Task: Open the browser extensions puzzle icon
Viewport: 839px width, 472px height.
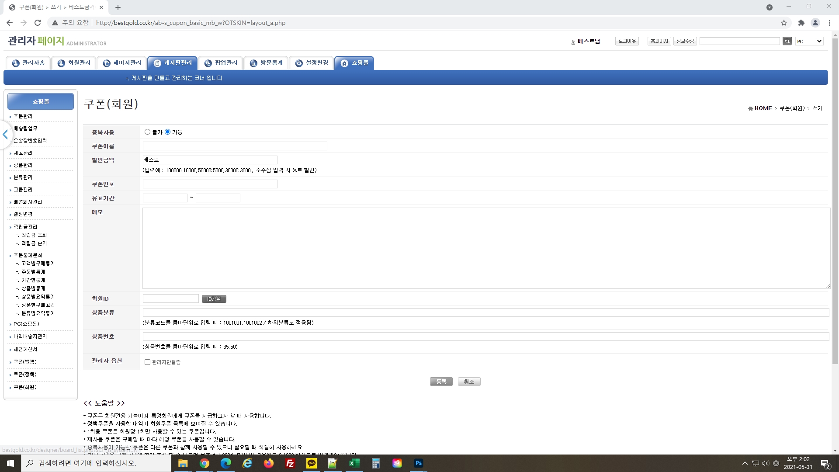Action: pos(801,23)
